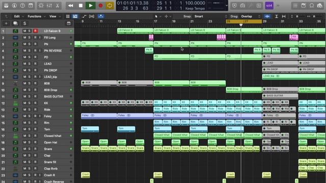This screenshot has width=326, height=183.
Task: Open Smart Controls dial icon
Action: coord(41,6)
